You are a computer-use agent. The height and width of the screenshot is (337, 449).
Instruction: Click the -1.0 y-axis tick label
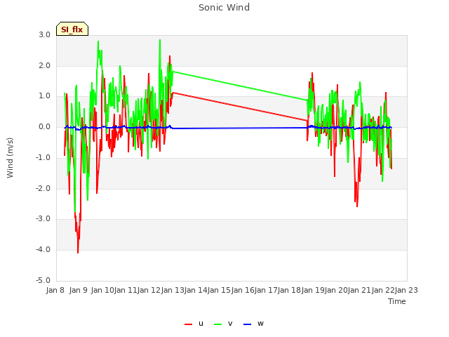click(43, 157)
